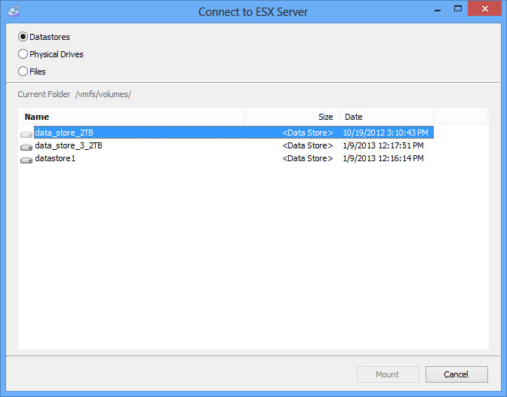507x397 pixels.
Task: Click the <Data Store> size cell for data_store_3_2TB
Action: 308,145
